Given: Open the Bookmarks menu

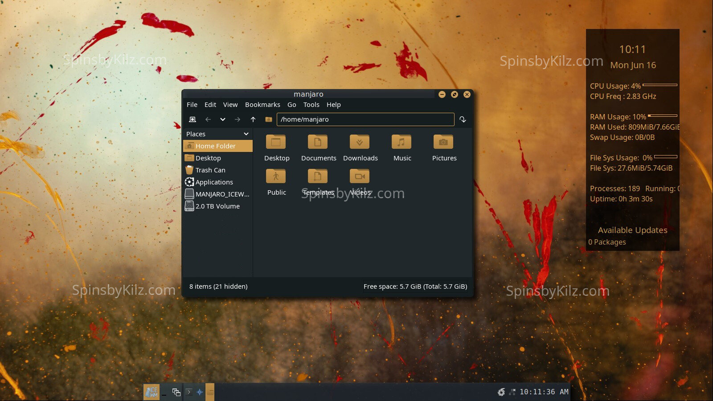Looking at the screenshot, I should point(262,105).
